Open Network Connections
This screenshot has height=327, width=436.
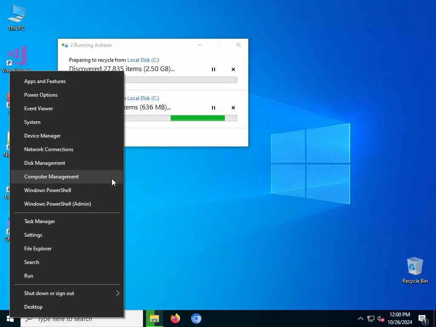[x=67, y=149]
